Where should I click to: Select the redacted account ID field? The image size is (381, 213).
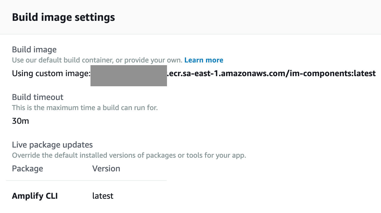point(129,76)
